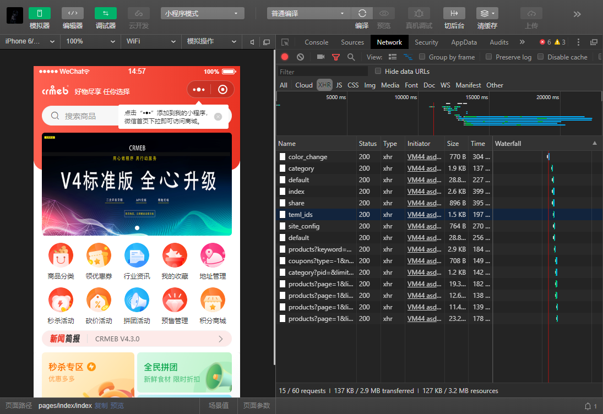Screen dimensions: 603x414
Task: Click the product search (搜索商品) field
Action: [80, 116]
